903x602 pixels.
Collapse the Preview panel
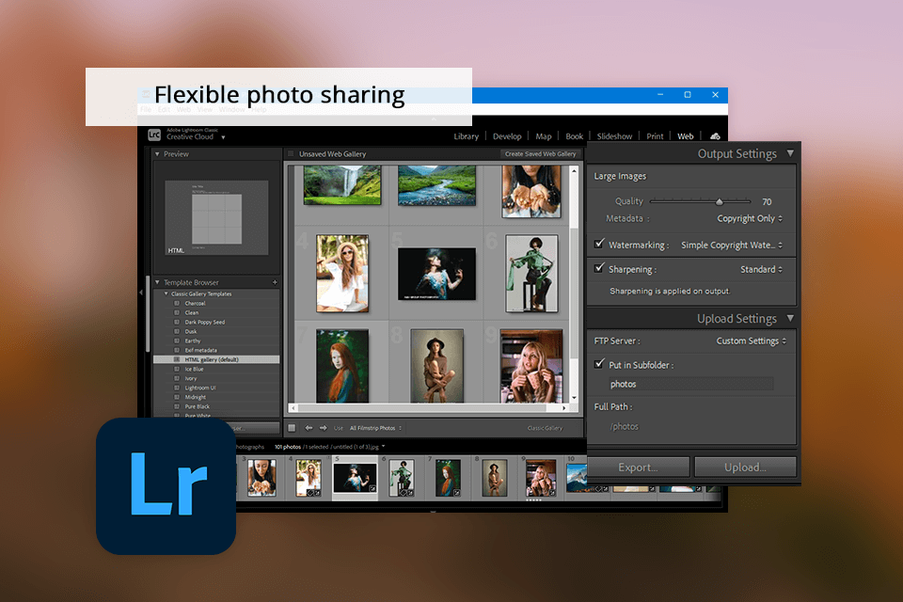tap(157, 154)
